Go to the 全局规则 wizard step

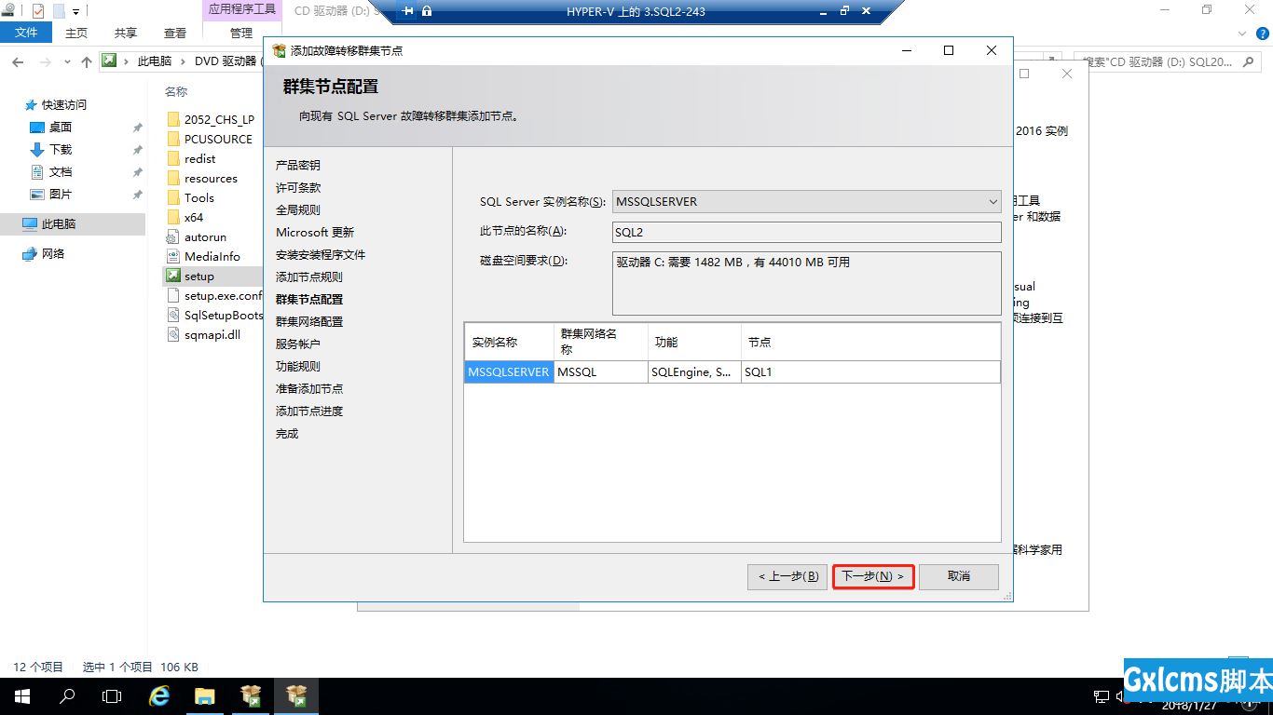[298, 209]
